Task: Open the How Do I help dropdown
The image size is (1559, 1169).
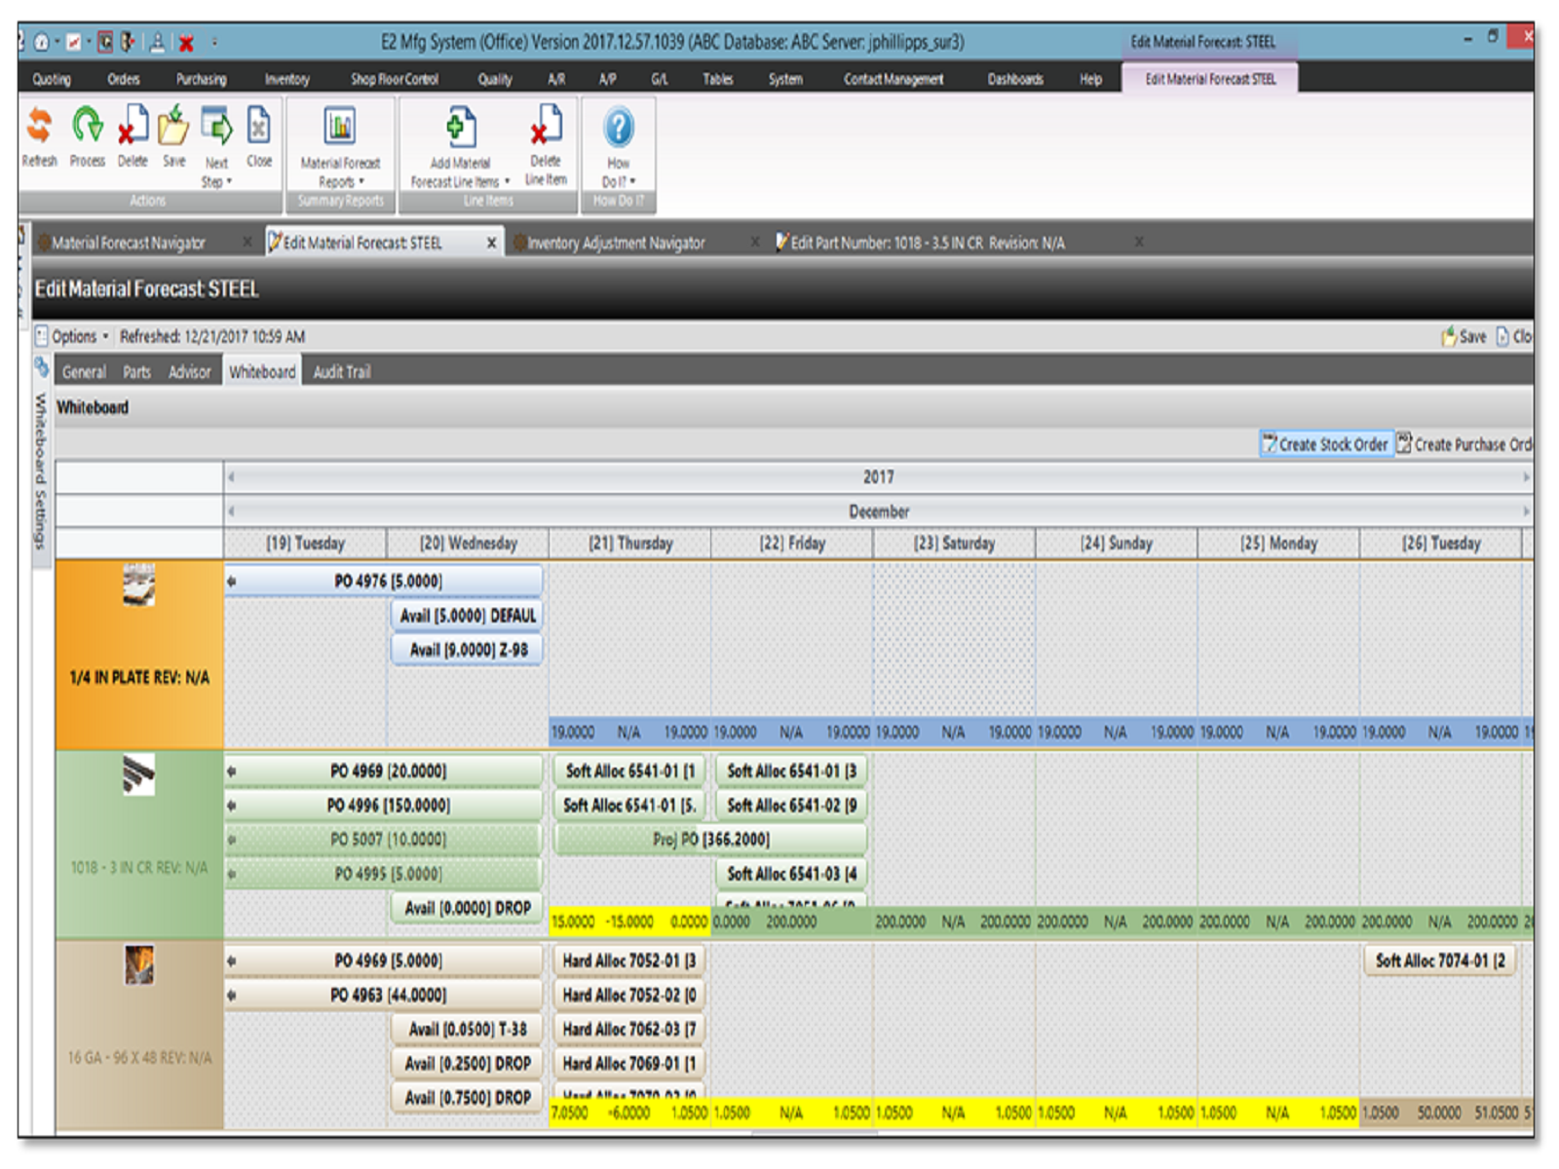Action: 619,146
